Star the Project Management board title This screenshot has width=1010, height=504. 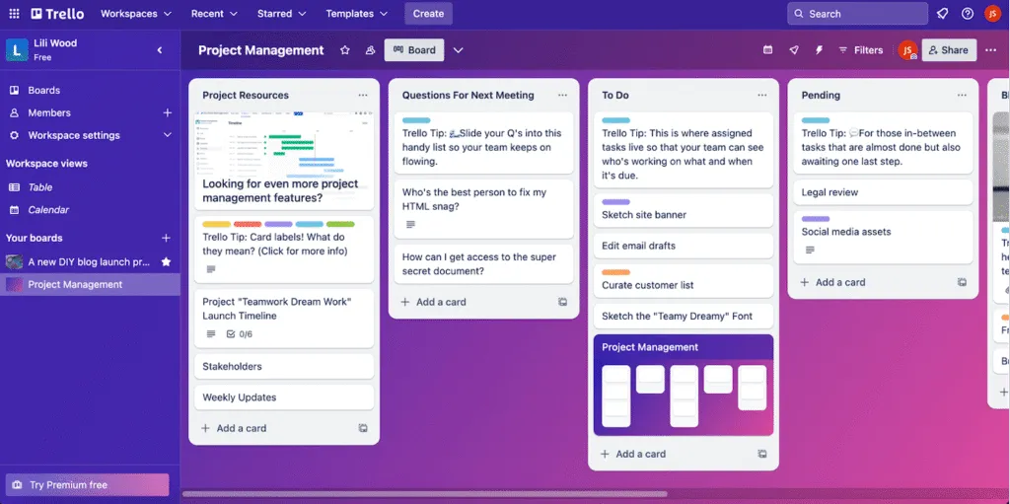(x=344, y=50)
